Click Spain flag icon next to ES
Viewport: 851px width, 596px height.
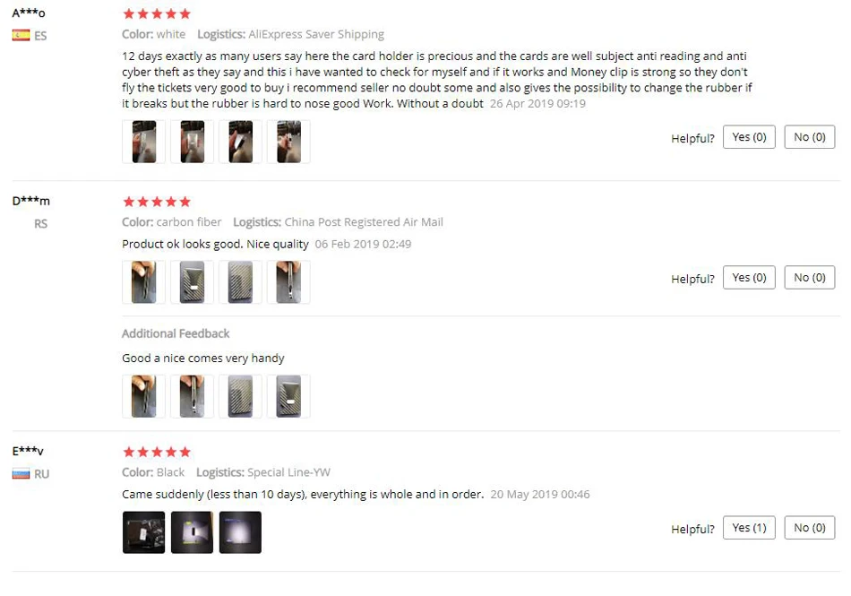21,35
